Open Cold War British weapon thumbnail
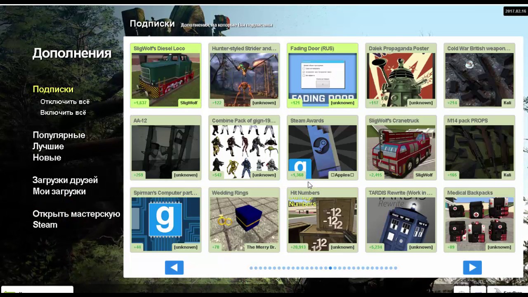 [479, 80]
